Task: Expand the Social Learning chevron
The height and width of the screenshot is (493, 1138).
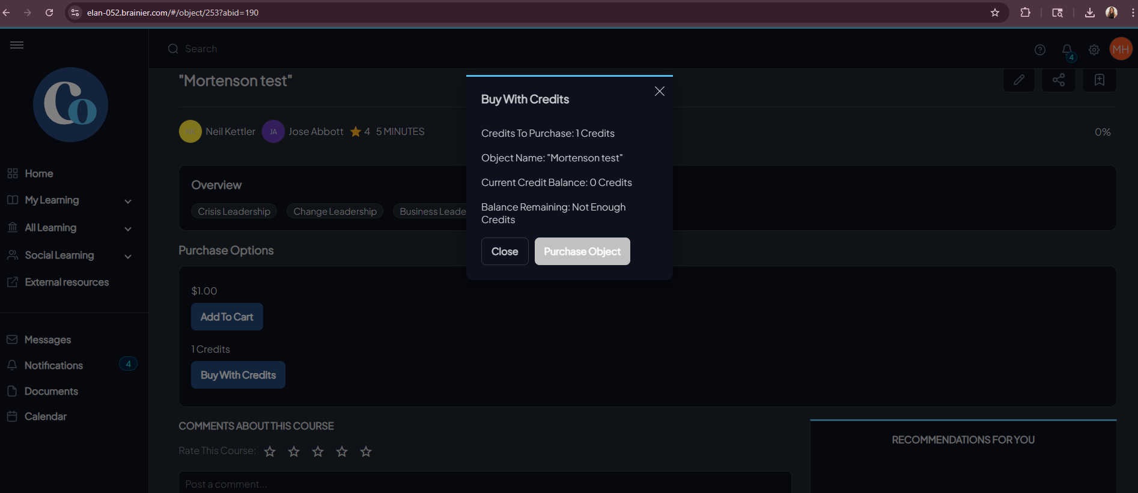Action: pyautogui.click(x=128, y=256)
